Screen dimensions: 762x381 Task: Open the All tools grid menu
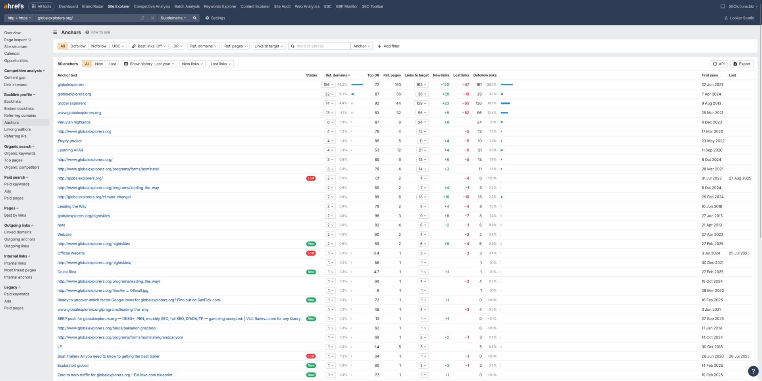(41, 6)
